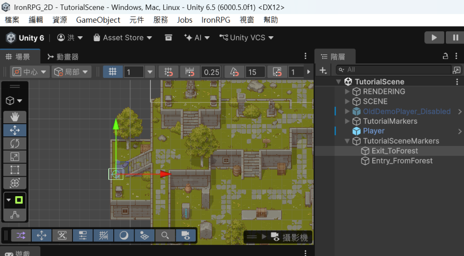Toggle increment move snapping icon
Image resolution: width=464 pixels, height=256 pixels.
tap(190, 72)
